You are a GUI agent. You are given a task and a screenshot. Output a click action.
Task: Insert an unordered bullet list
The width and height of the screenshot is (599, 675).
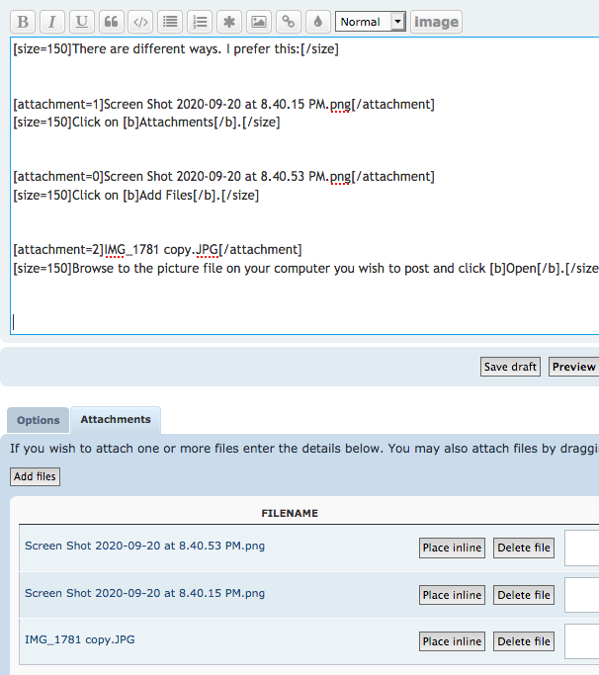coord(171,21)
